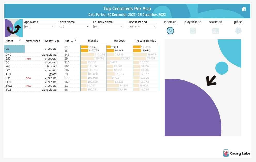This screenshot has width=256, height=162.
Task: Select the gif-ad burst icon filter
Action: pos(238,31)
